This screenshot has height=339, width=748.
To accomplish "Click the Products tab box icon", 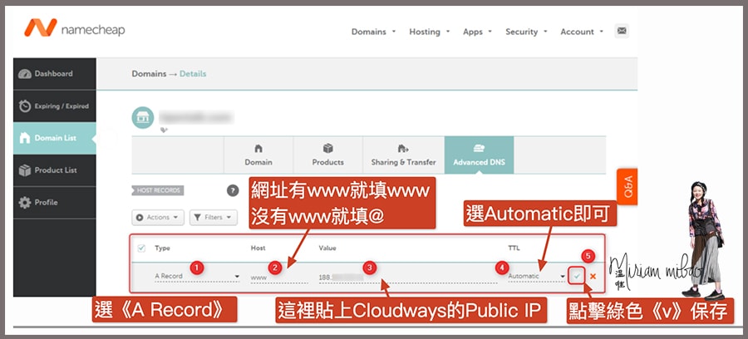I will coord(327,148).
